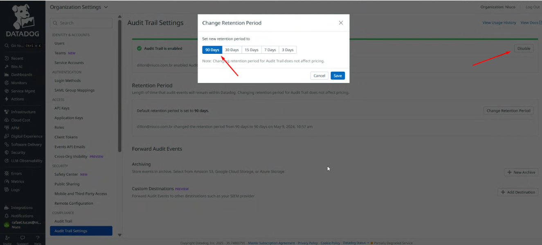542x245 pixels.
Task: Open View Usage History link
Action: pyautogui.click(x=499, y=23)
